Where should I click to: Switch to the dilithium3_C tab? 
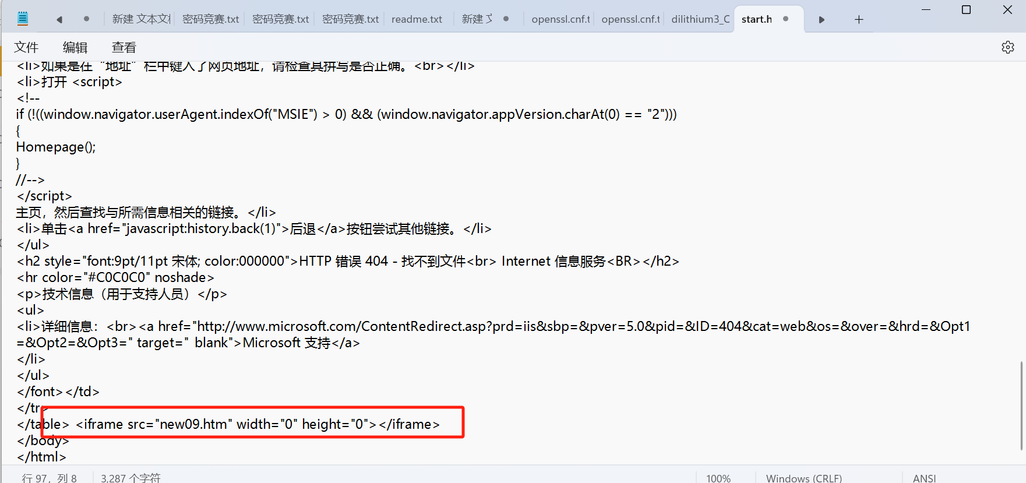pyautogui.click(x=700, y=19)
